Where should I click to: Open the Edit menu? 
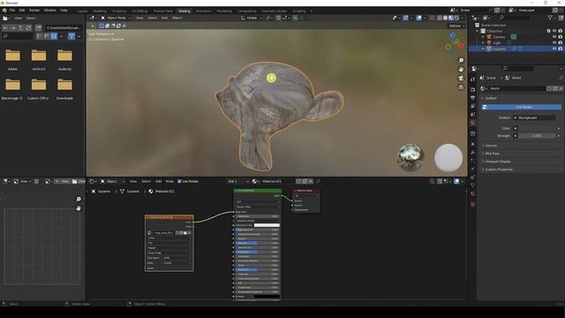(x=22, y=11)
